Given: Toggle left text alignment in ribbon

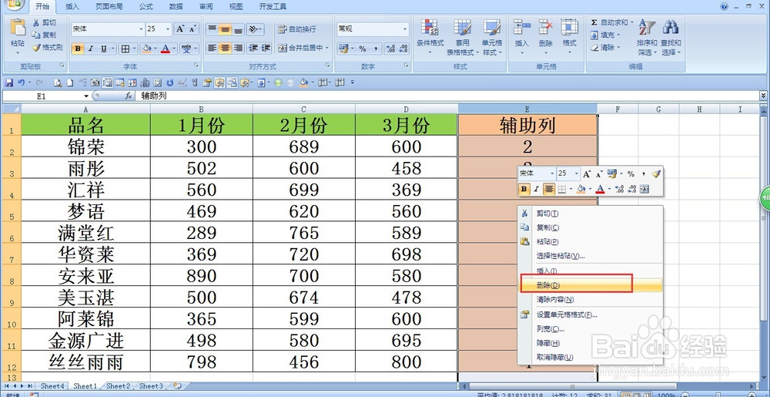Looking at the screenshot, I should tap(212, 48).
